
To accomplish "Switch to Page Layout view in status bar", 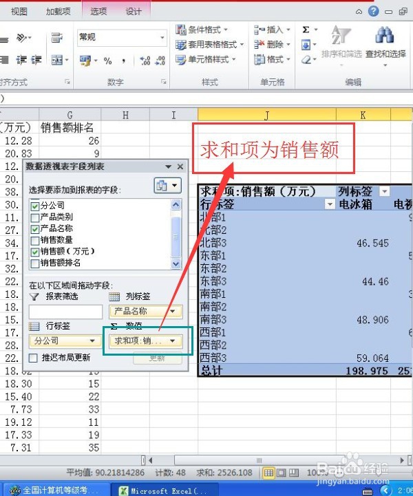I will point(281,473).
